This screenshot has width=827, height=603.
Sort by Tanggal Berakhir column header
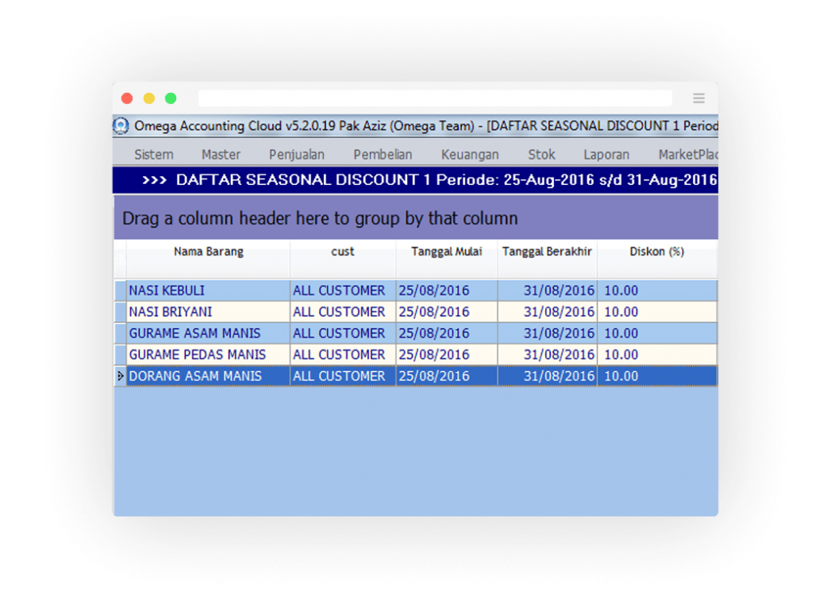[547, 258]
